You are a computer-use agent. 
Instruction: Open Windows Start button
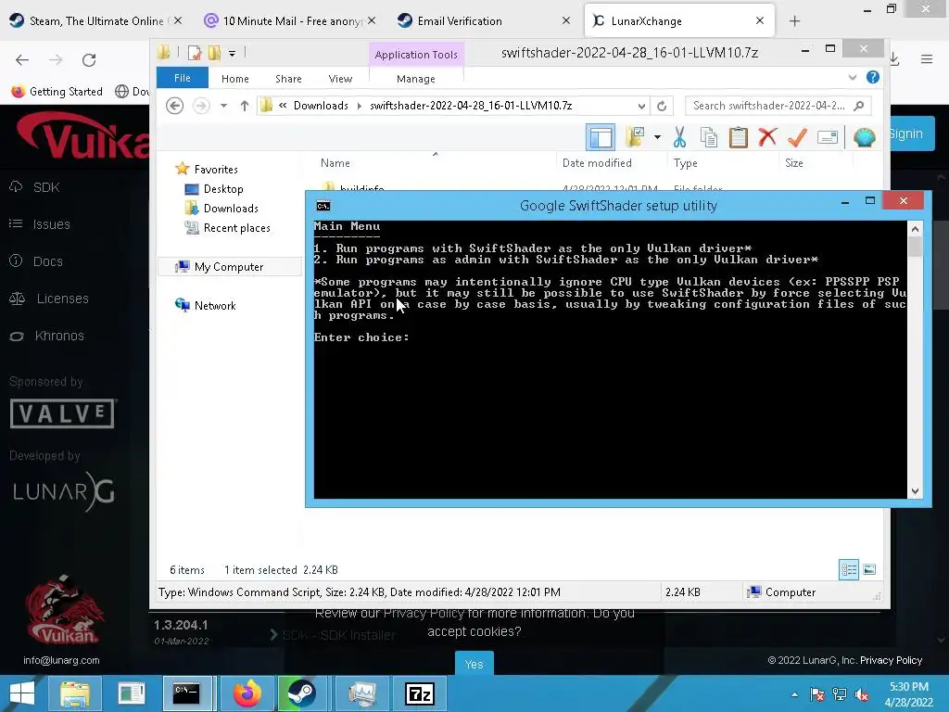(x=22, y=693)
